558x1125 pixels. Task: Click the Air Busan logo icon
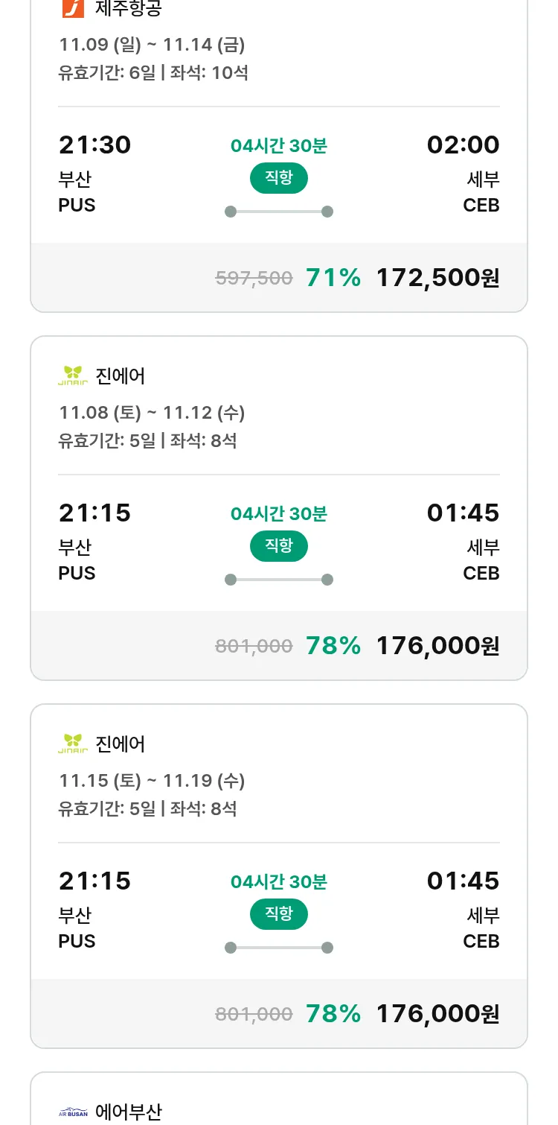tap(73, 1112)
